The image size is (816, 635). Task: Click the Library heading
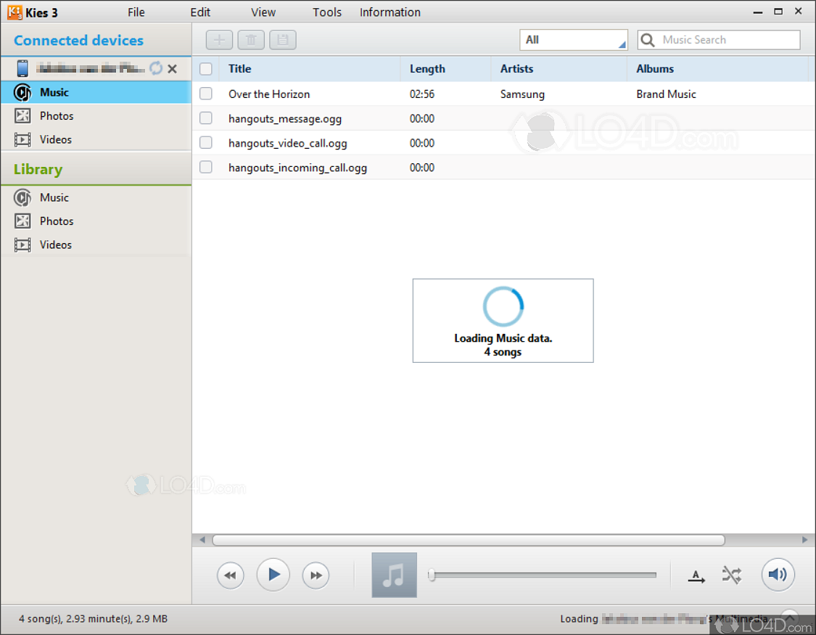click(x=38, y=170)
